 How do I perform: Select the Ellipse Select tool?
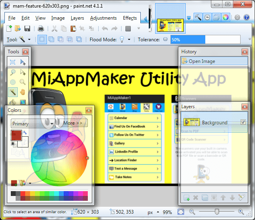tap(13, 82)
